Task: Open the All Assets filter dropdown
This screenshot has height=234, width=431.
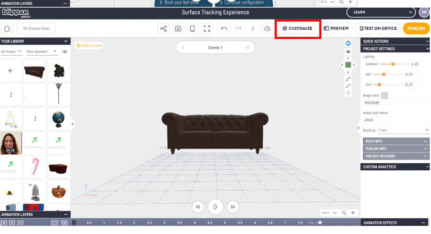Action: coord(11,51)
